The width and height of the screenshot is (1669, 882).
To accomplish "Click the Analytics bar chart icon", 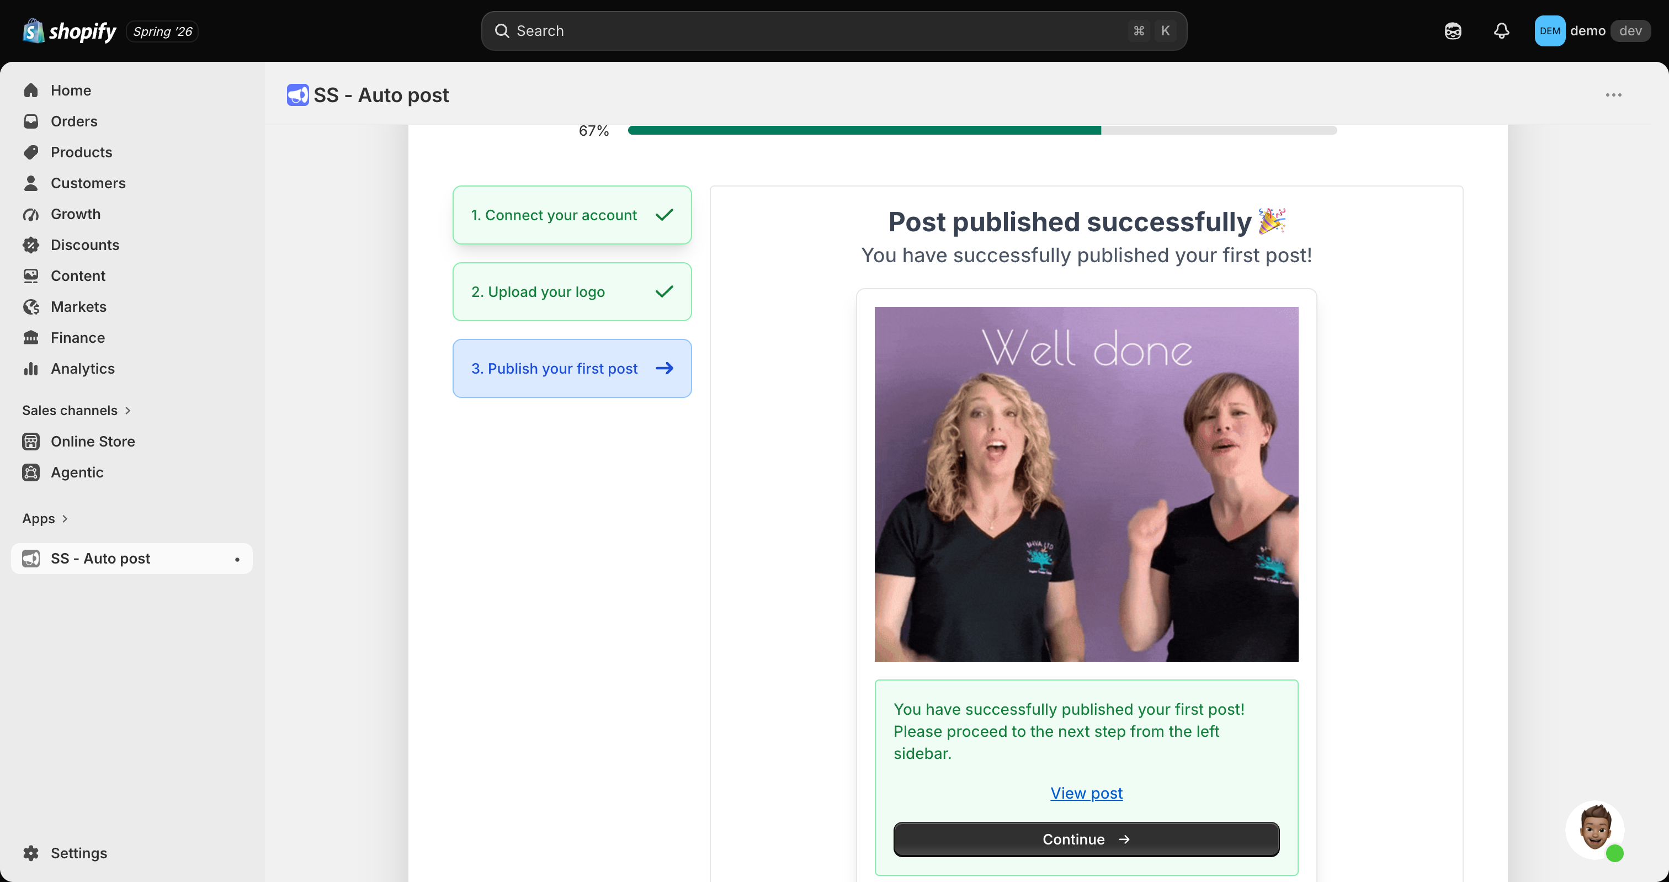I will coord(31,369).
